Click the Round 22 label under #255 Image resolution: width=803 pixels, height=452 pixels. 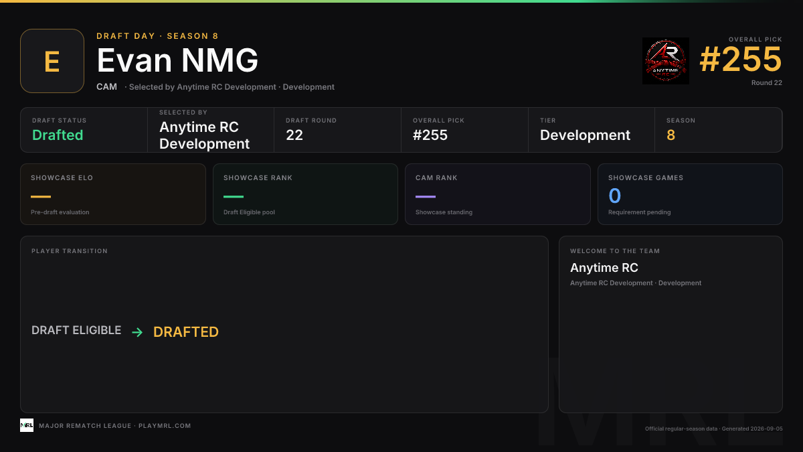(767, 83)
